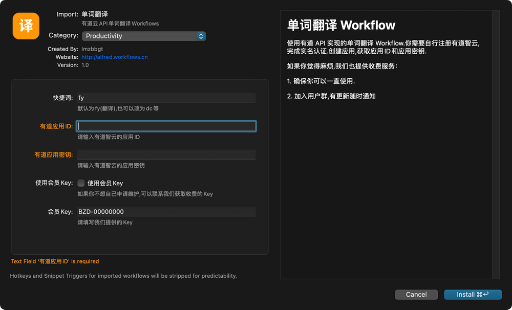Click the Hotkeys and Snippet Triggers notice

tap(123, 276)
